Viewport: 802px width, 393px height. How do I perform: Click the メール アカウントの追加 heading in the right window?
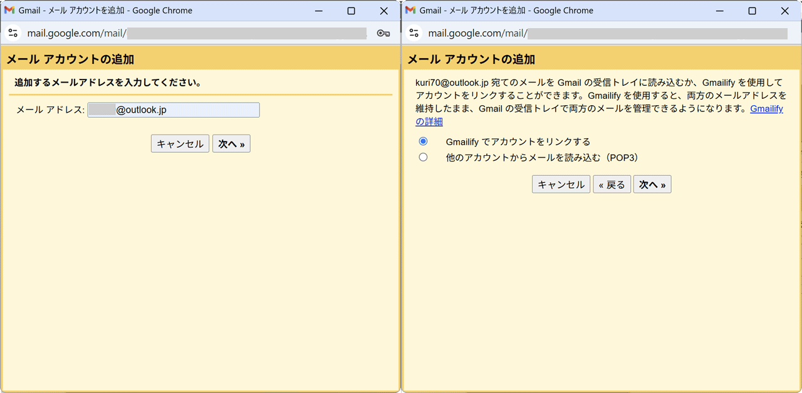[471, 59]
